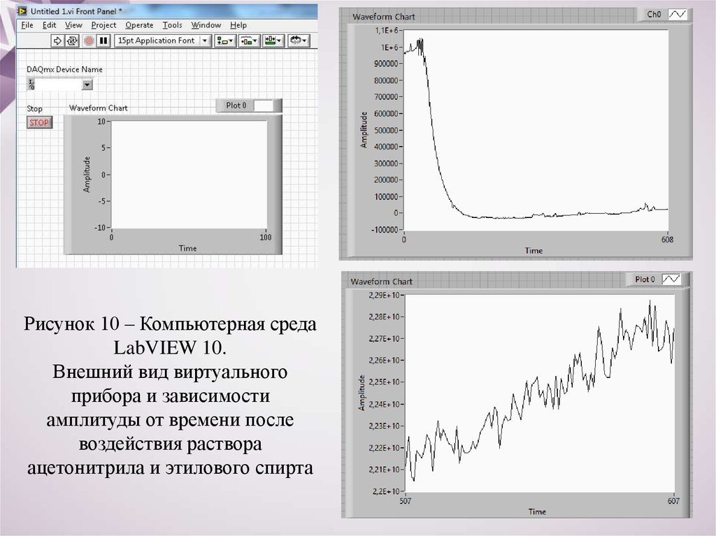Click the '2,2E+10' Y-axis minimum label

pos(386,491)
